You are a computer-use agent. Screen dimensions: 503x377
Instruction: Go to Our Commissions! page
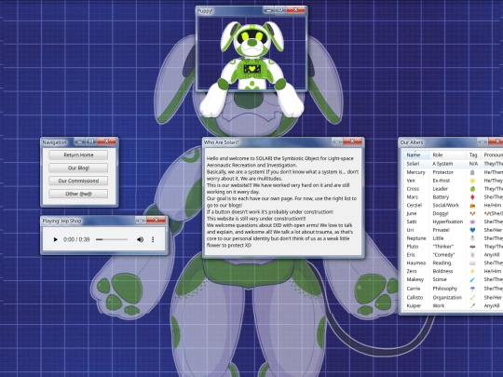78,181
